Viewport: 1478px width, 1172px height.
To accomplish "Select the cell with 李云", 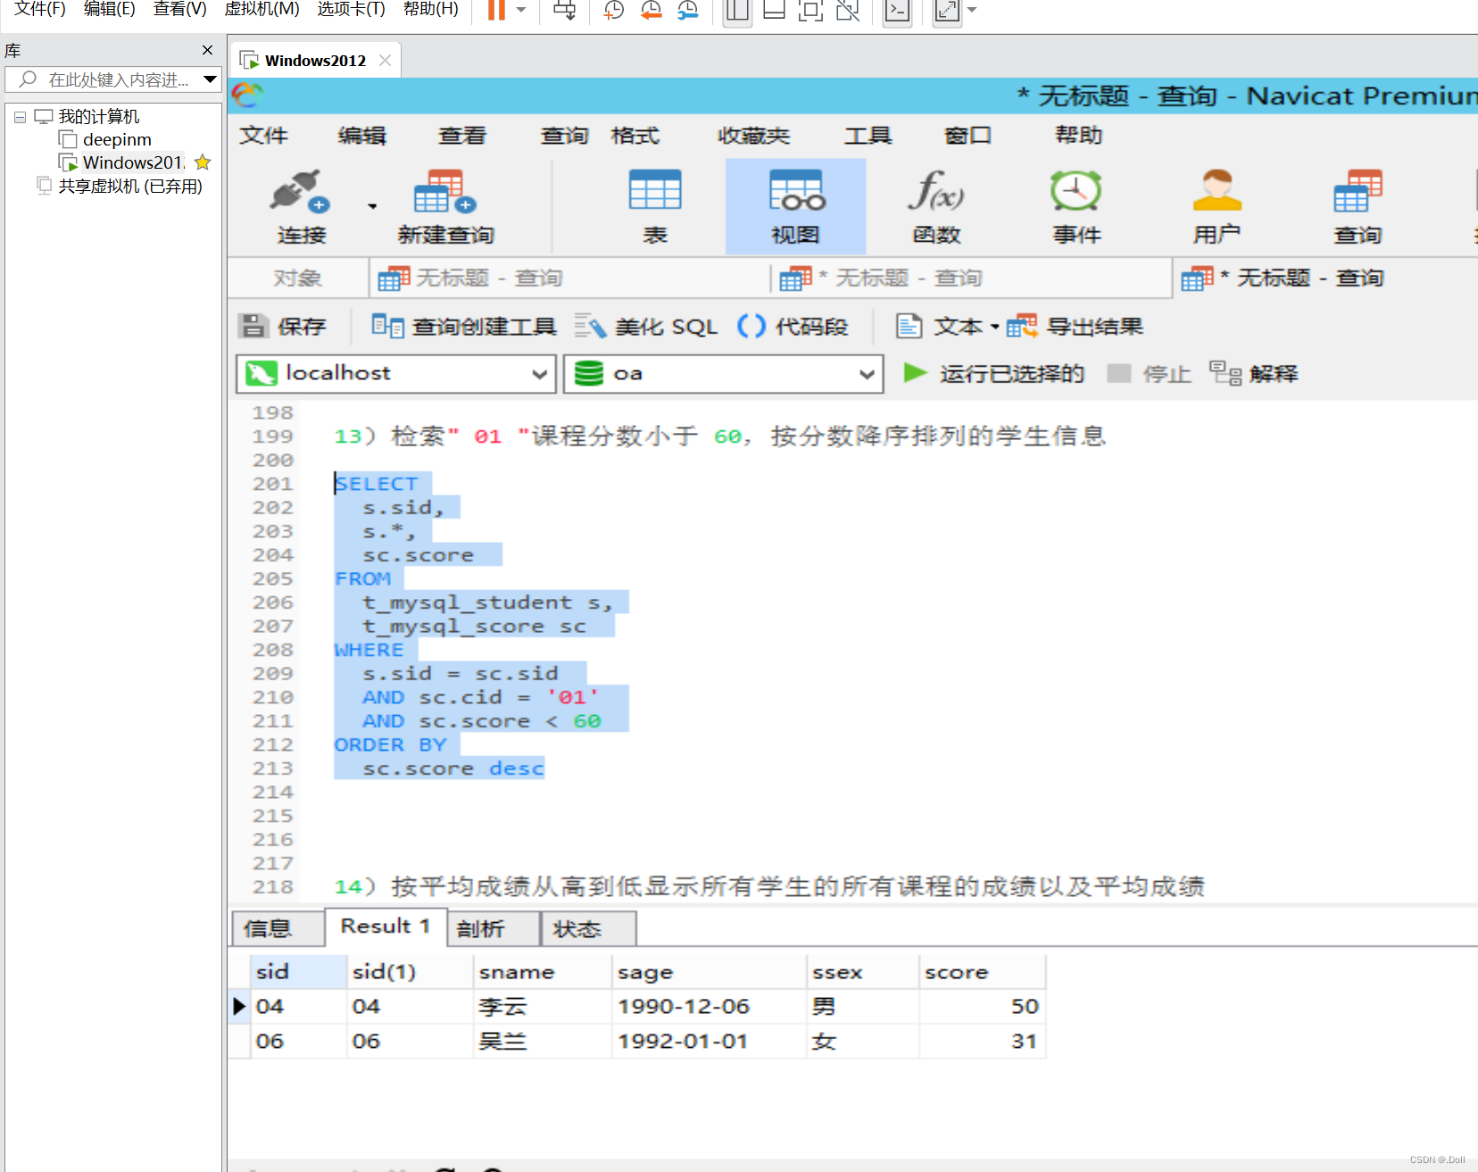I will pos(543,1006).
